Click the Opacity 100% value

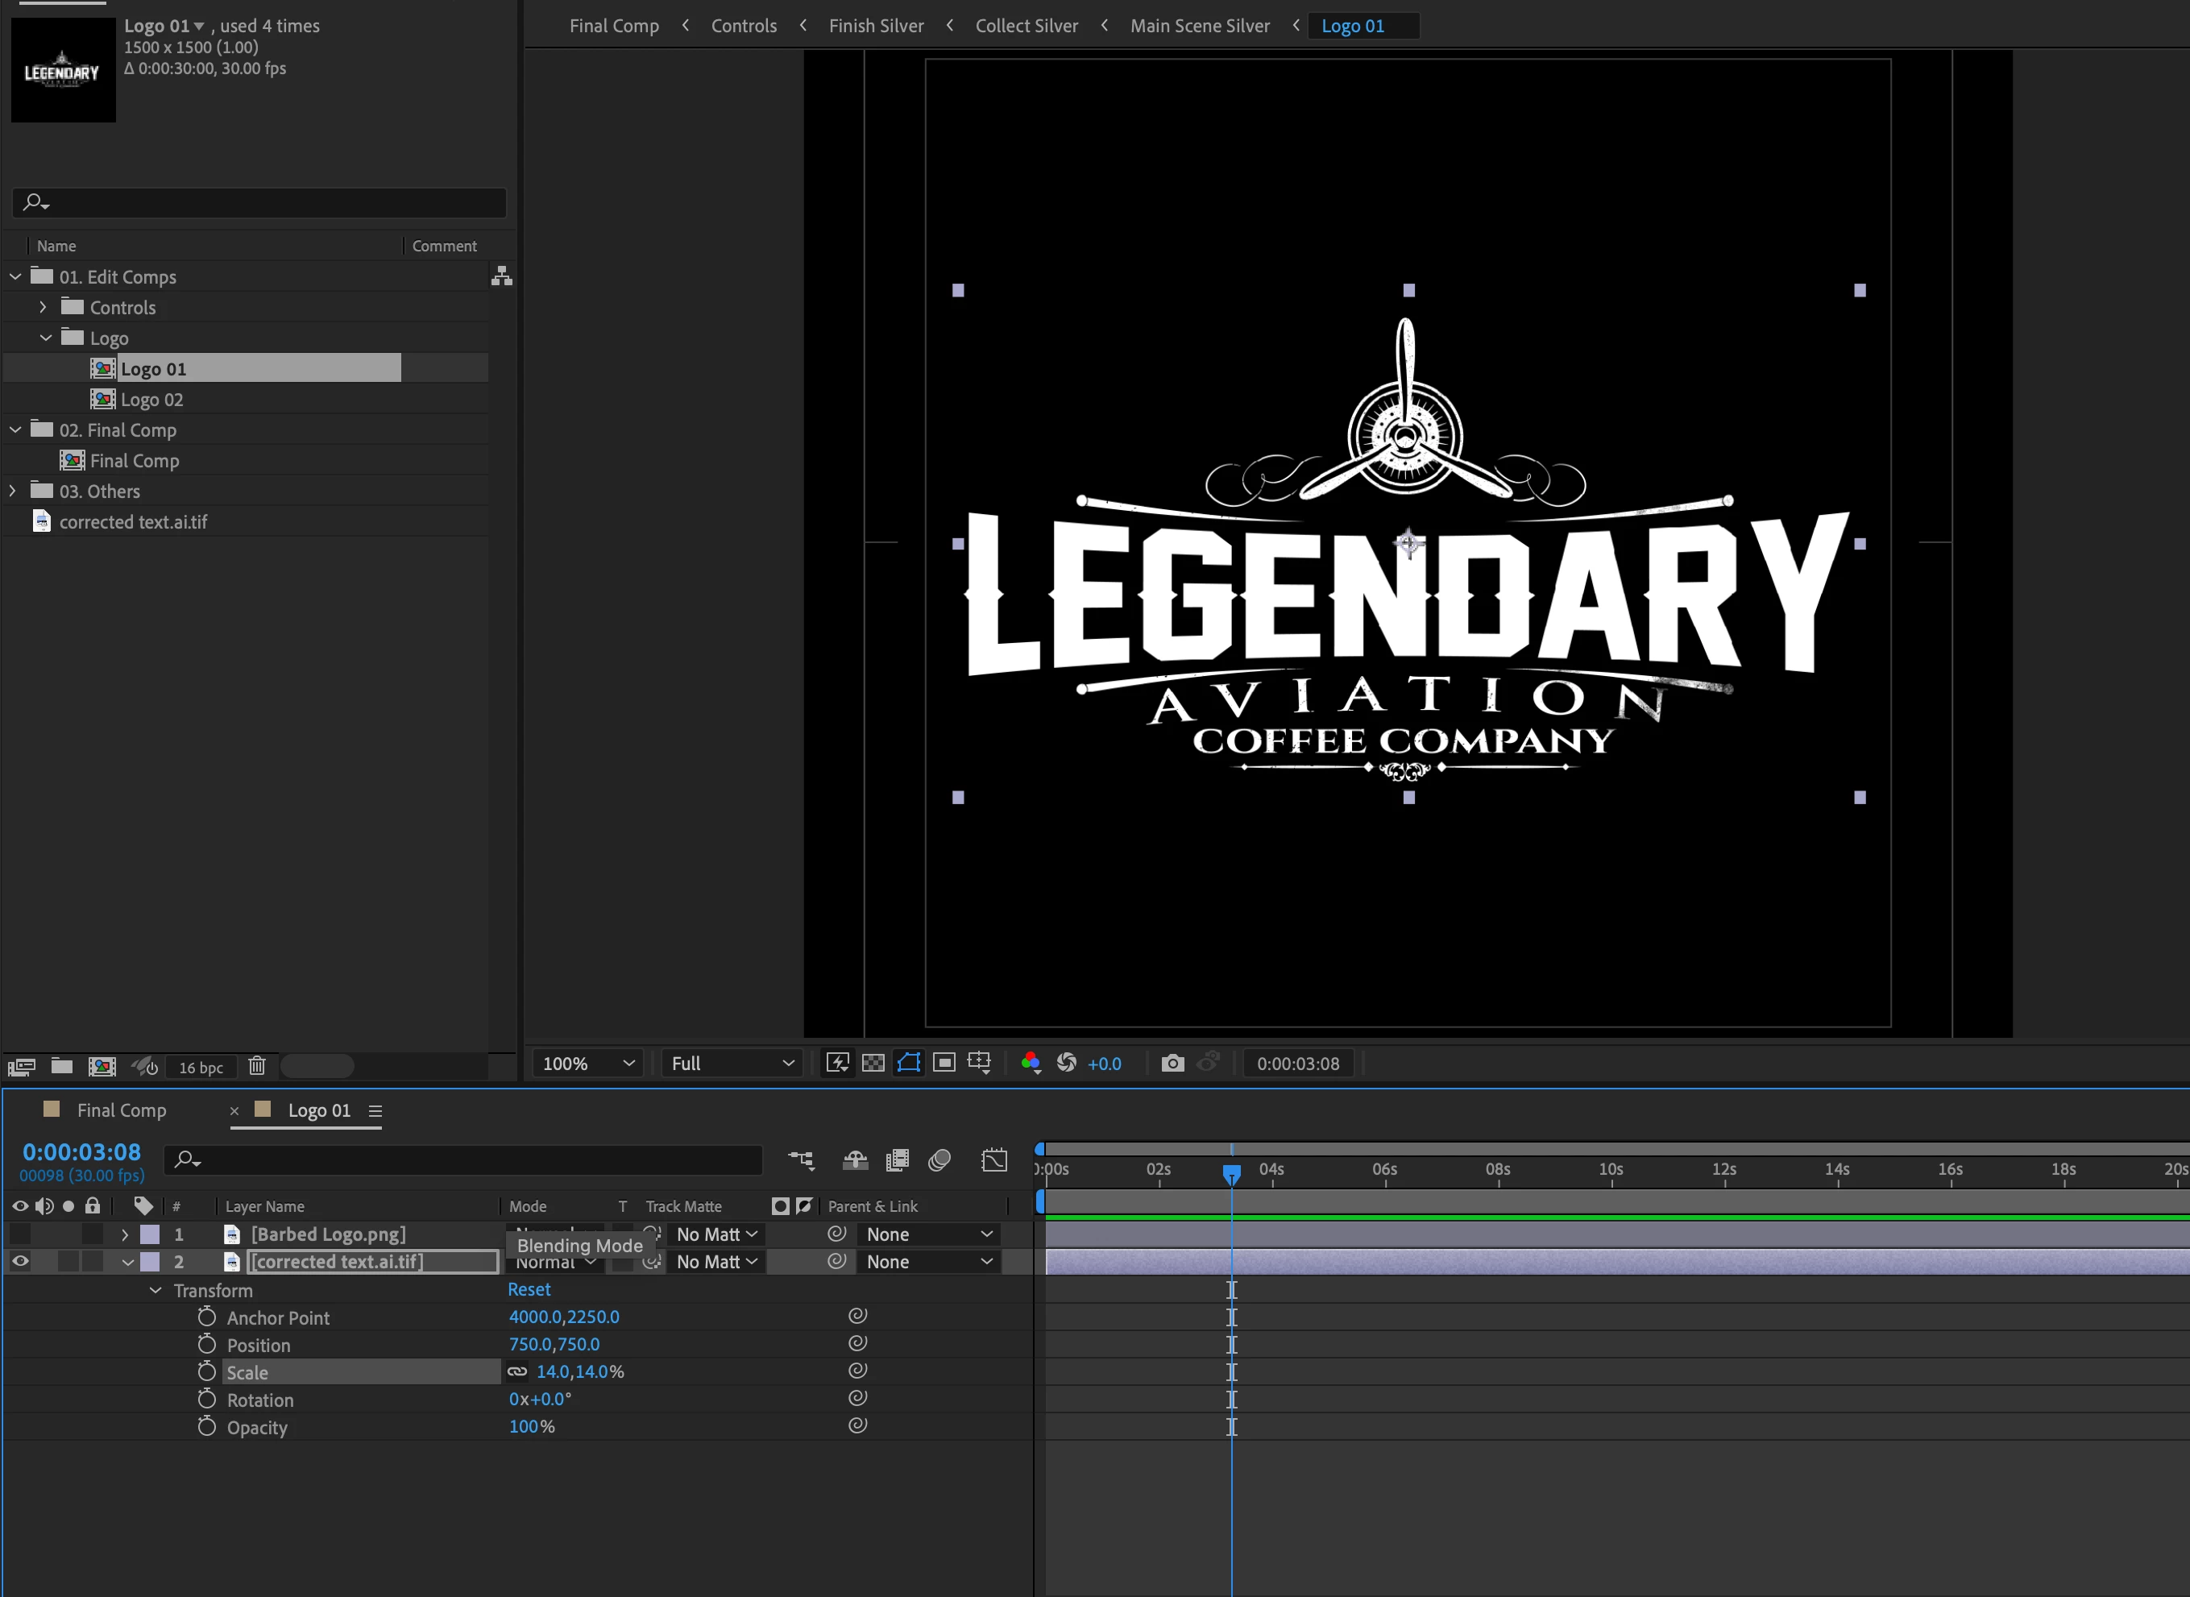pos(523,1427)
